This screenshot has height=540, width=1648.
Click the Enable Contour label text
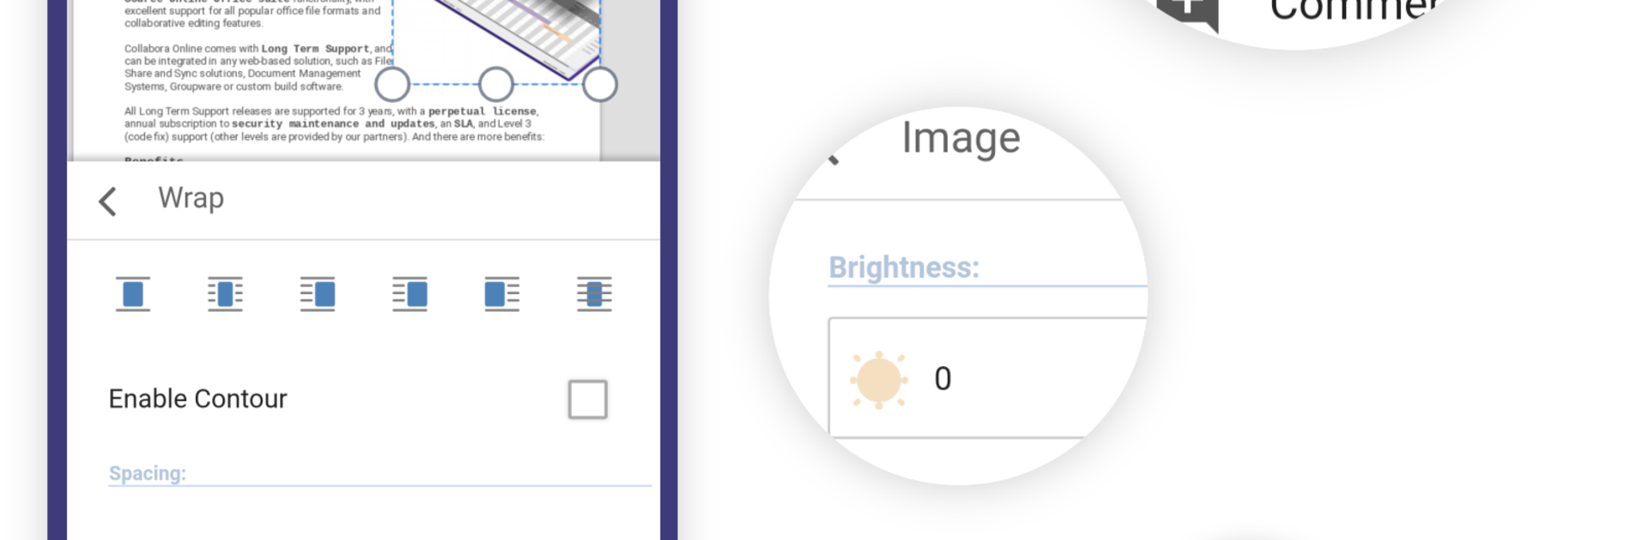197,399
